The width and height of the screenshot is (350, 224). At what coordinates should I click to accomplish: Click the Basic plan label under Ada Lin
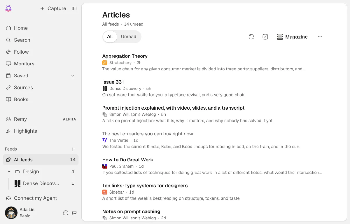pyautogui.click(x=25, y=216)
